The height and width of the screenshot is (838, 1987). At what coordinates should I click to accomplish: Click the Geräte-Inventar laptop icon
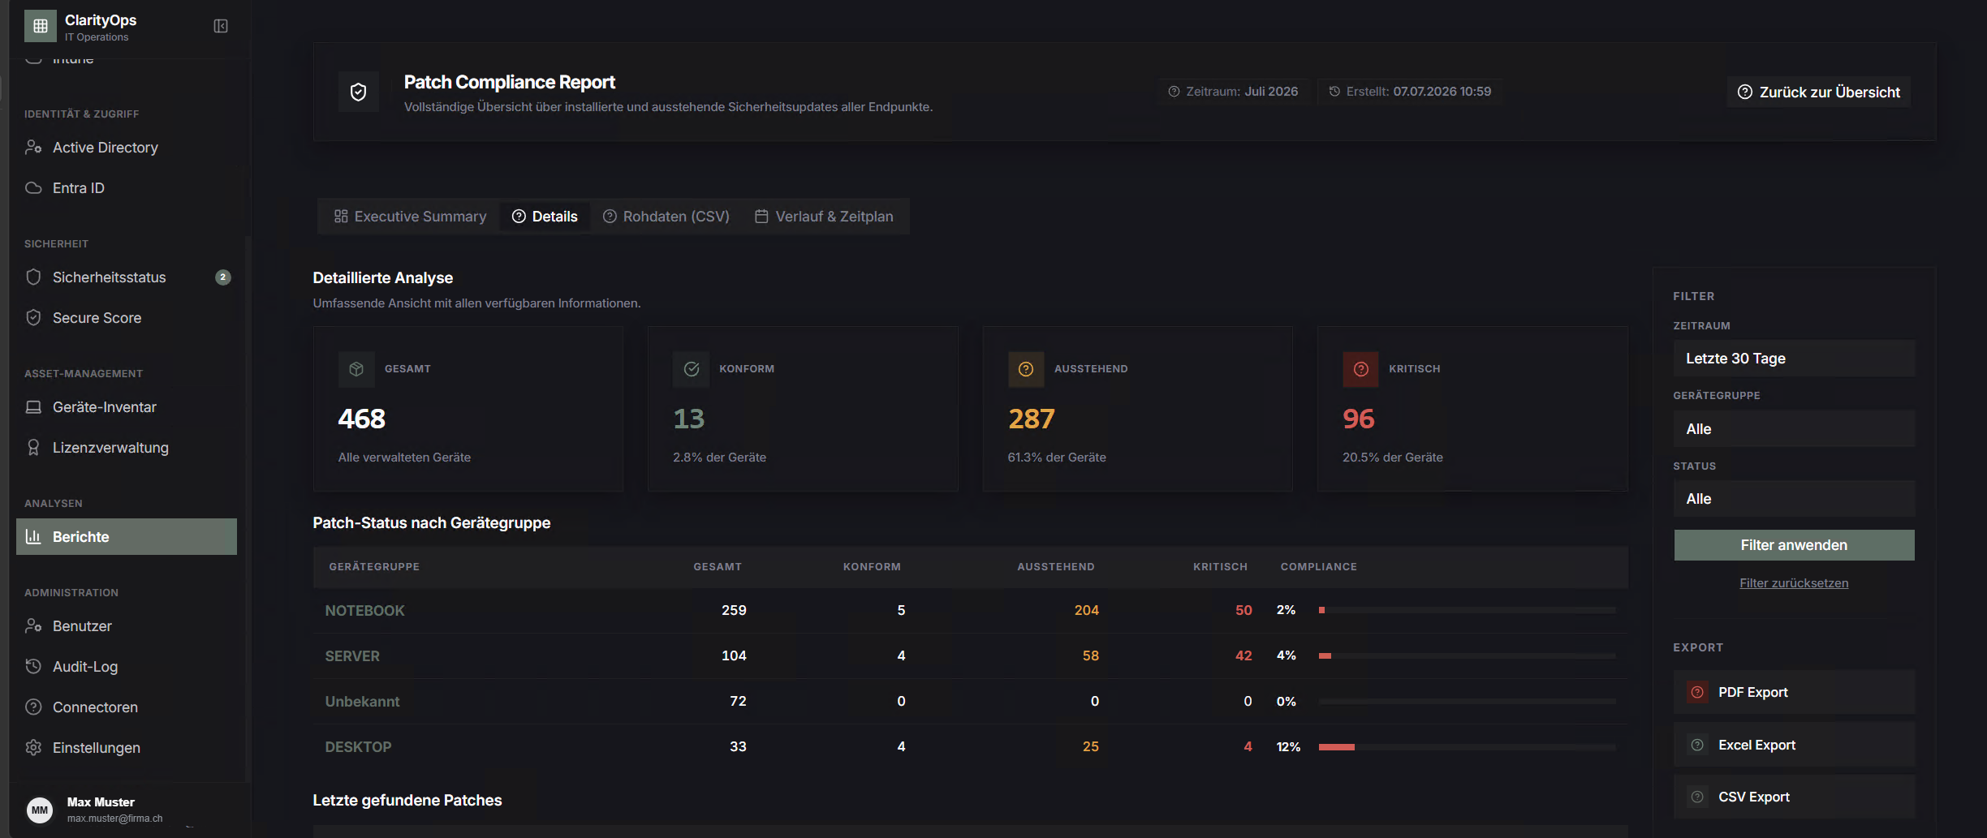(33, 406)
